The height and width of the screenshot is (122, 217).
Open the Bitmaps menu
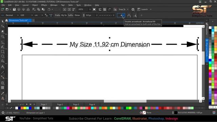click(x=54, y=5)
